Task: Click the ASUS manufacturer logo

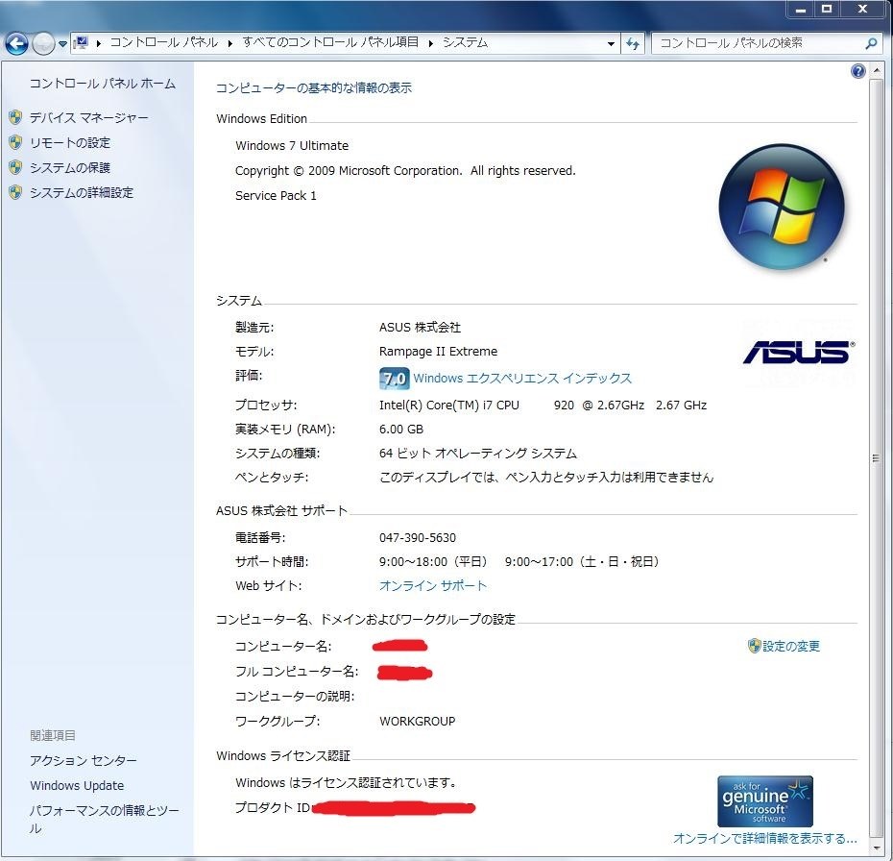Action: pos(799,353)
